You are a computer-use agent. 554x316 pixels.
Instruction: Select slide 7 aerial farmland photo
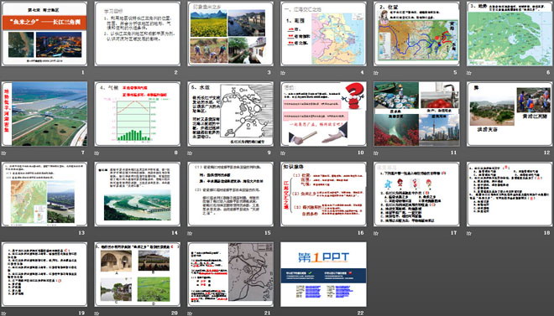pyautogui.click(x=44, y=113)
